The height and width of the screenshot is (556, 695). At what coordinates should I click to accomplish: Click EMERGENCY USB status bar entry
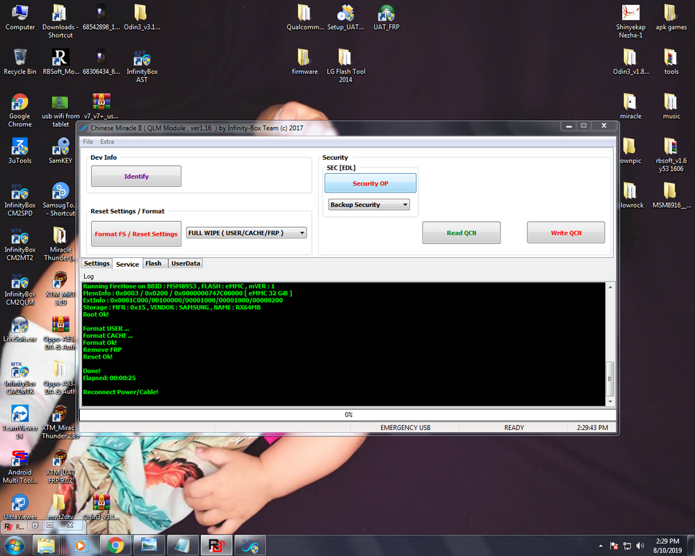405,428
